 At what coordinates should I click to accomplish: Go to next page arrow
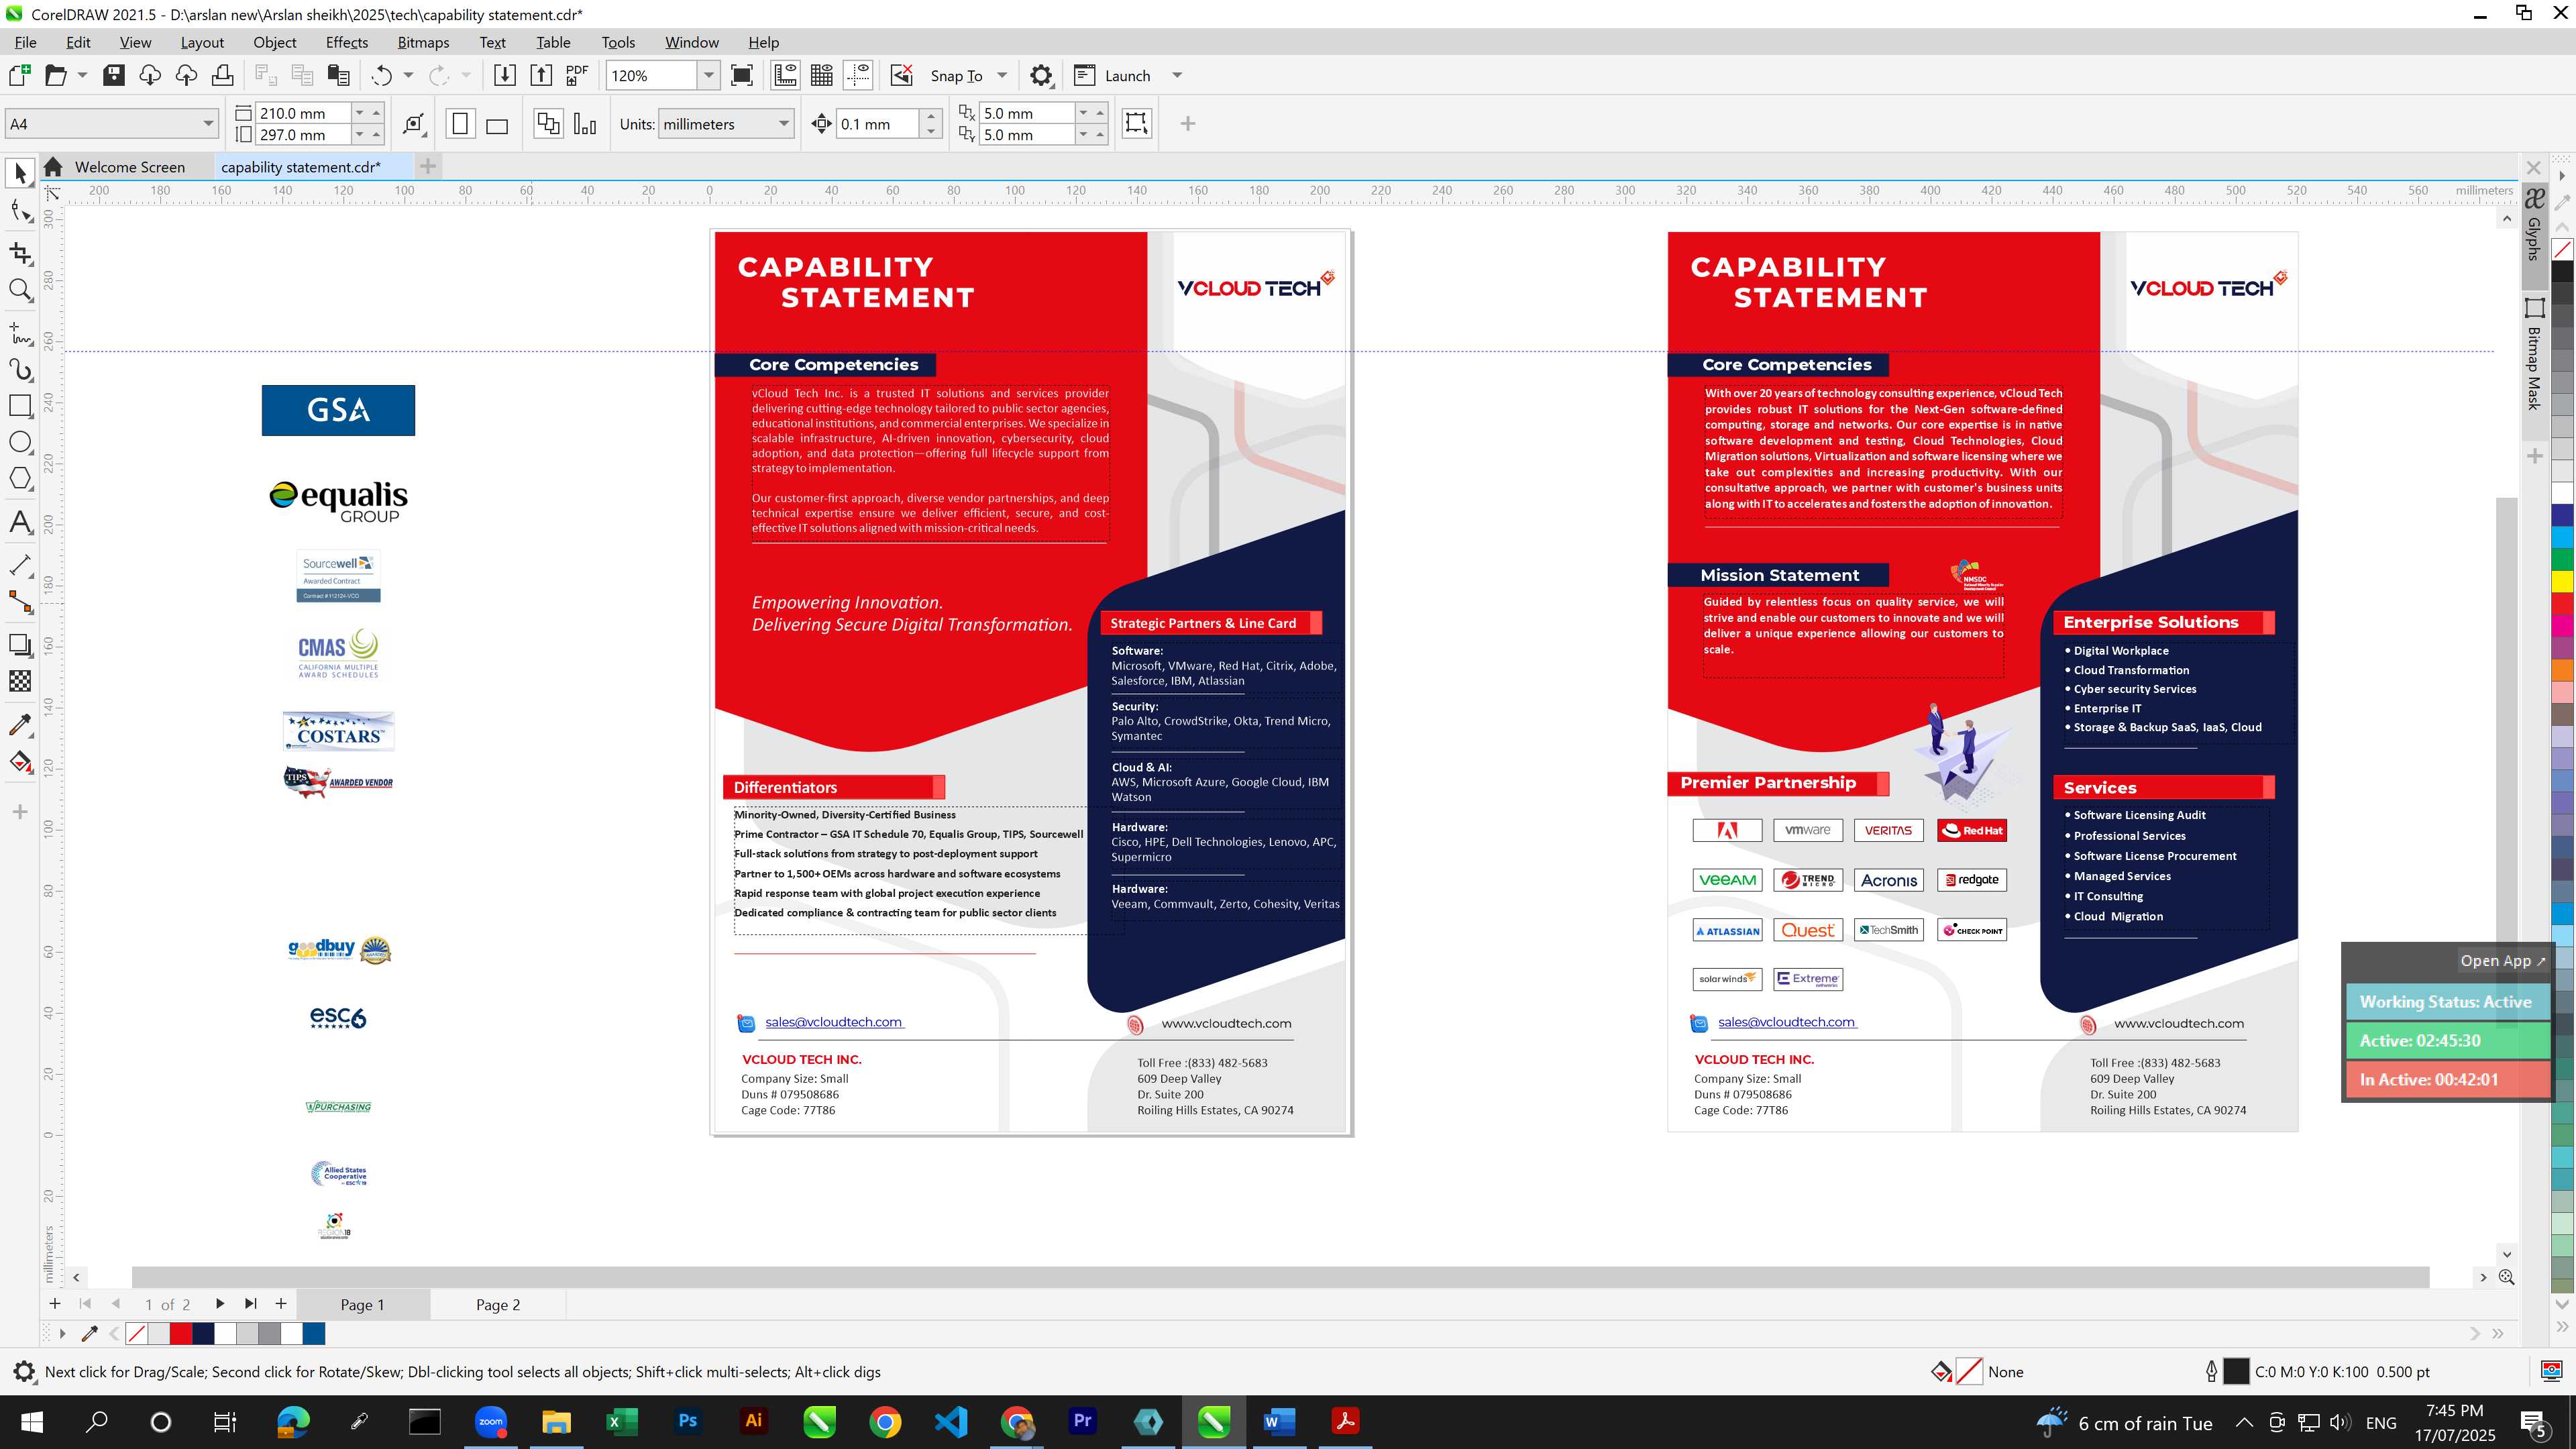(220, 1304)
